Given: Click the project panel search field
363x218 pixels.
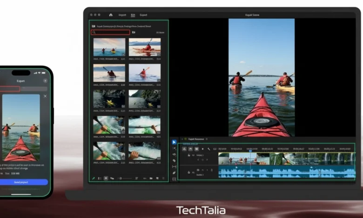Looking at the screenshot, I should click(x=110, y=32).
